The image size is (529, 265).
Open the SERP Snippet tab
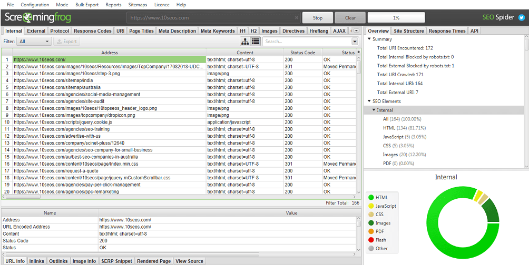click(117, 261)
